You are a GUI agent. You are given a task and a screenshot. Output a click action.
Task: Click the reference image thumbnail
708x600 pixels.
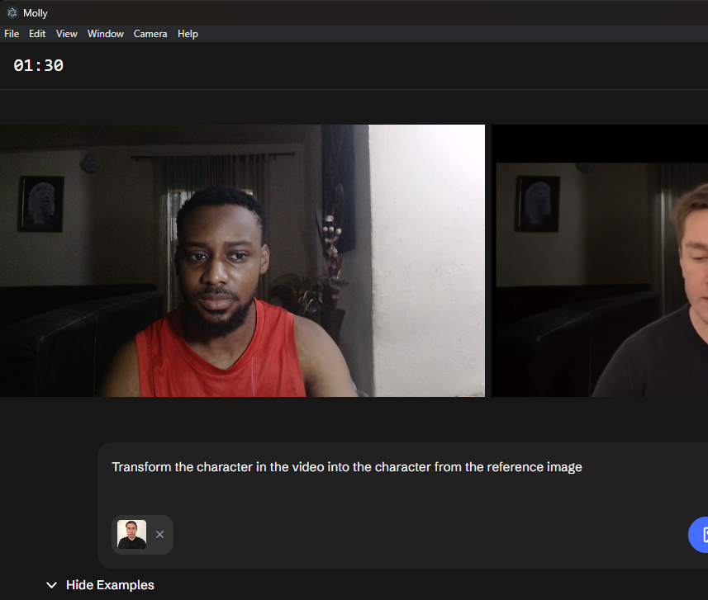click(131, 534)
